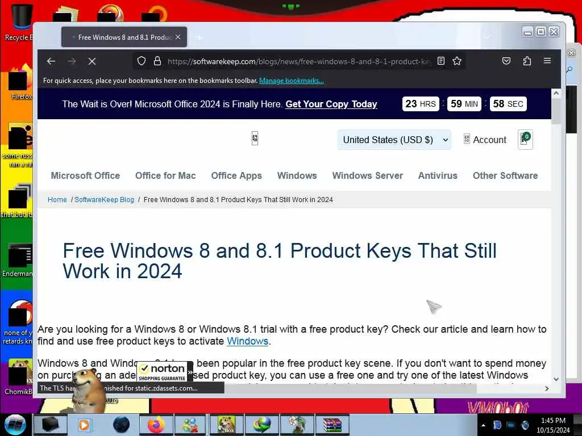Go to Home breadcrumb
Viewport: 582px width, 436px height.
[57, 199]
